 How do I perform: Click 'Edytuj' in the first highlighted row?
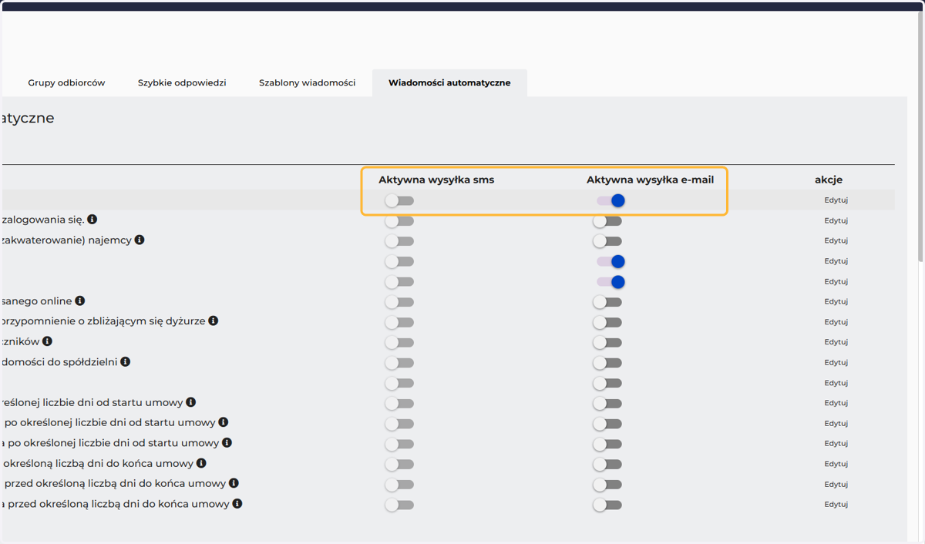point(836,200)
